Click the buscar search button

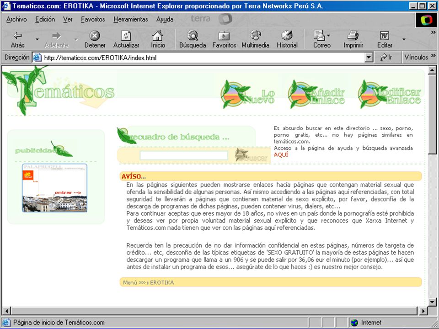251,155
